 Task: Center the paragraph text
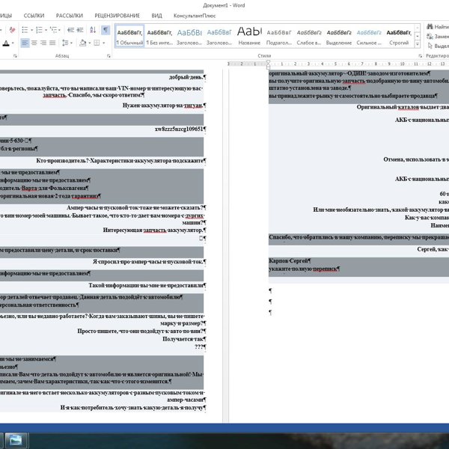(34, 43)
